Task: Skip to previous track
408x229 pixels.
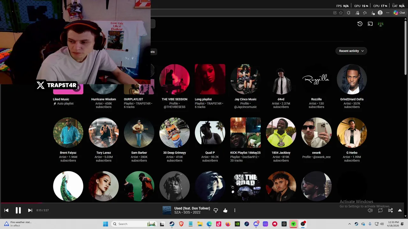Action: pyautogui.click(x=6, y=210)
